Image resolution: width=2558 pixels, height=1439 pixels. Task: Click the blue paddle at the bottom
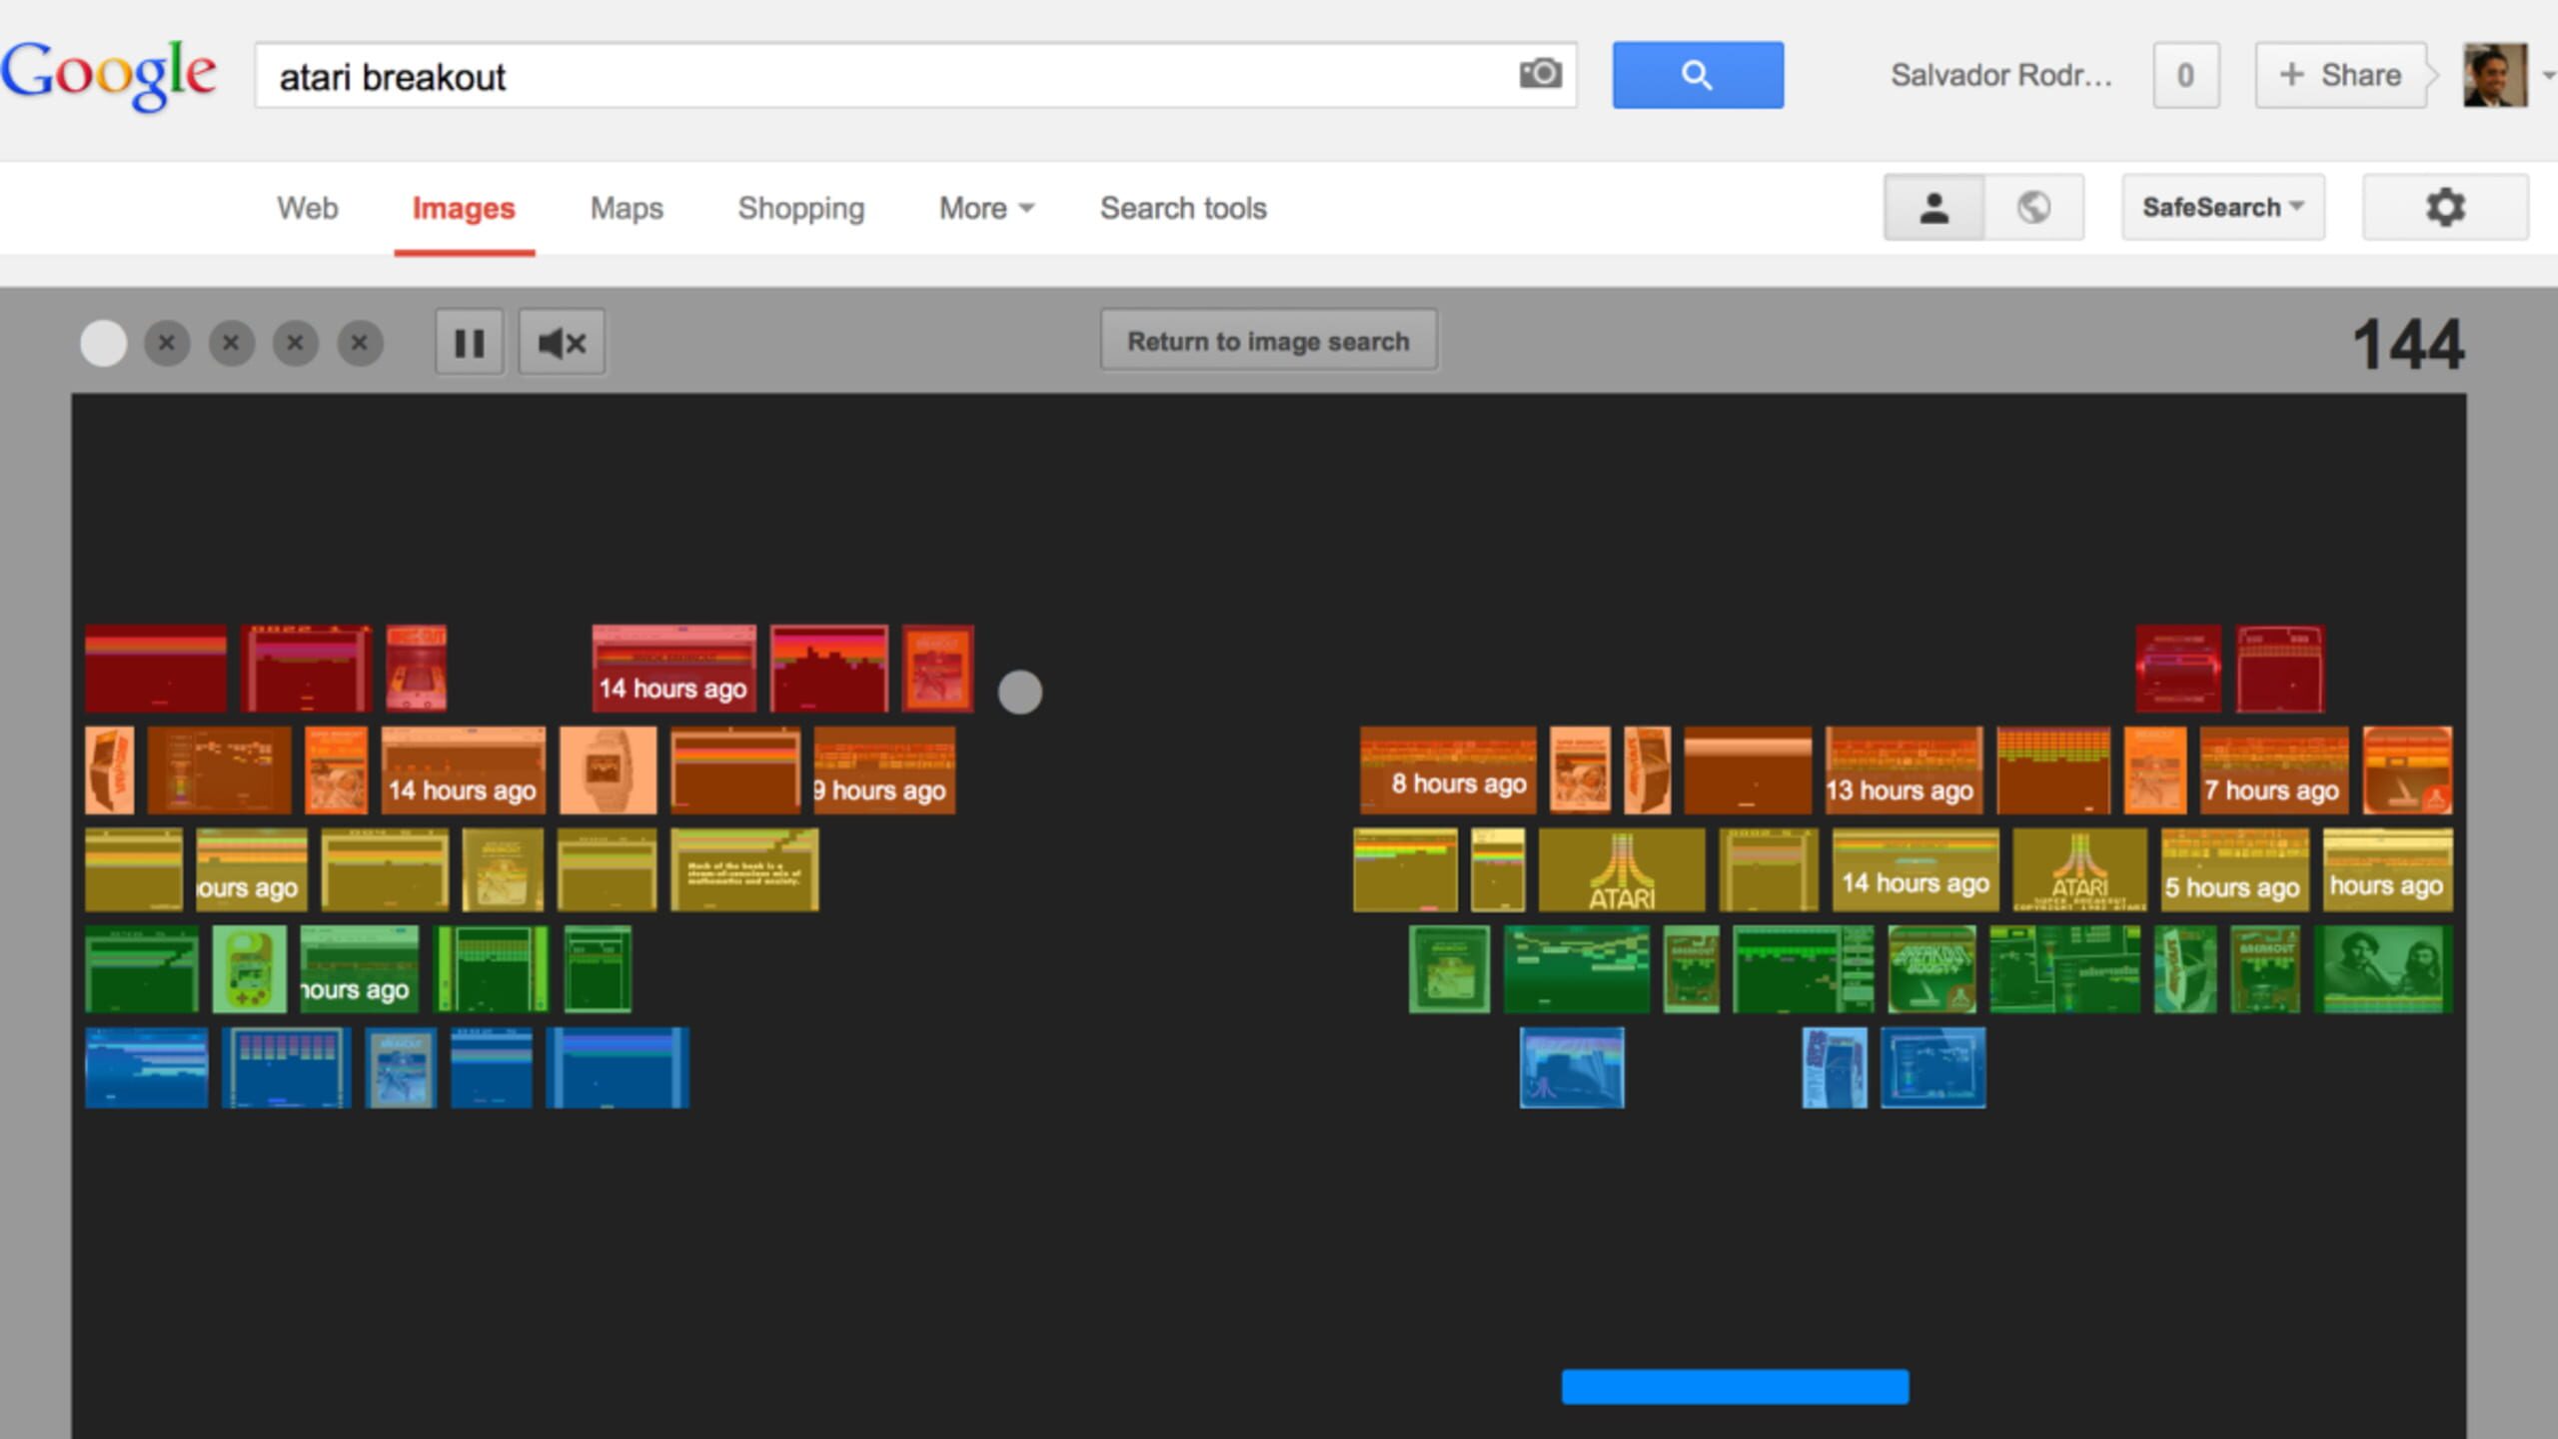(x=1734, y=1388)
